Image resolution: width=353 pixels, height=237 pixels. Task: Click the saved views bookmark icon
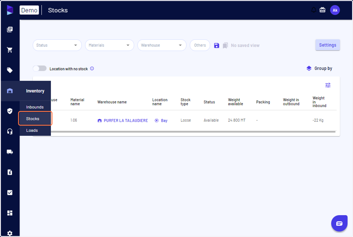225,45
